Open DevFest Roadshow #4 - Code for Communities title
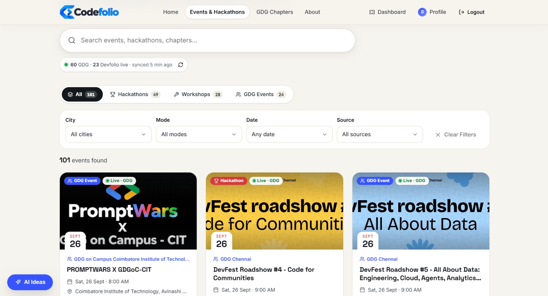Screen dimensions: 548x296 click(264, 274)
